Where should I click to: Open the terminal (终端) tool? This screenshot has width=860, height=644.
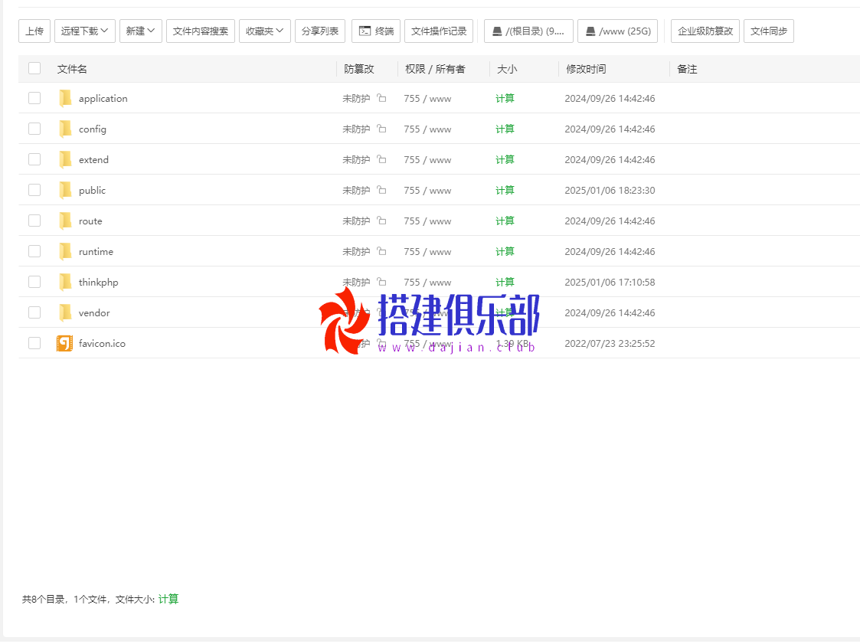[376, 31]
